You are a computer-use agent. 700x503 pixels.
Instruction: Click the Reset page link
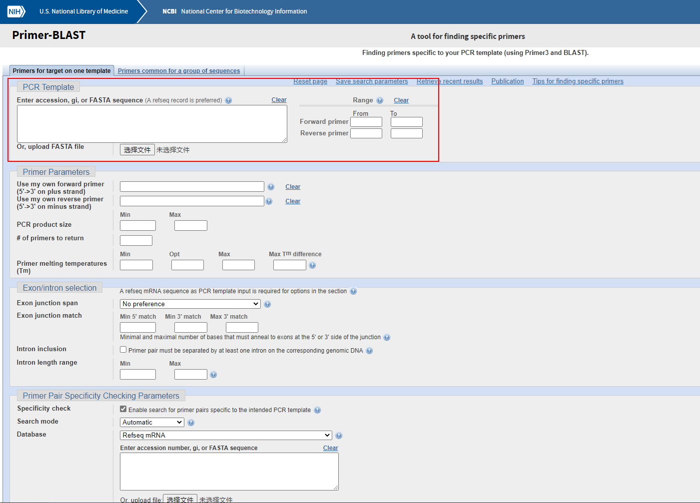tap(310, 81)
